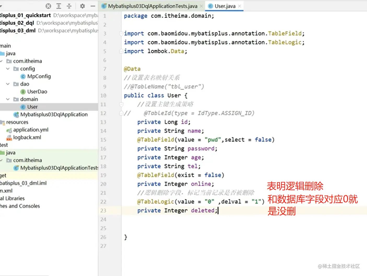Screen dimensions: 367x276
Task: Collapse the com.itheima chevron under test
Action: (x=1, y=160)
